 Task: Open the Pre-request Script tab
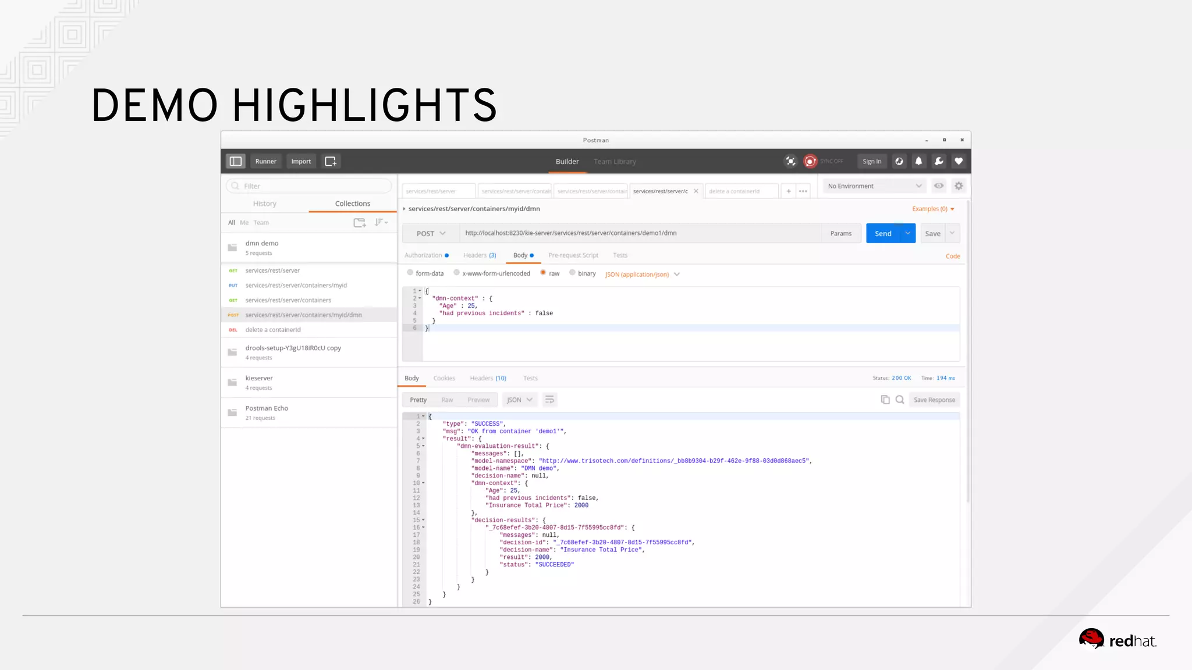coord(573,255)
